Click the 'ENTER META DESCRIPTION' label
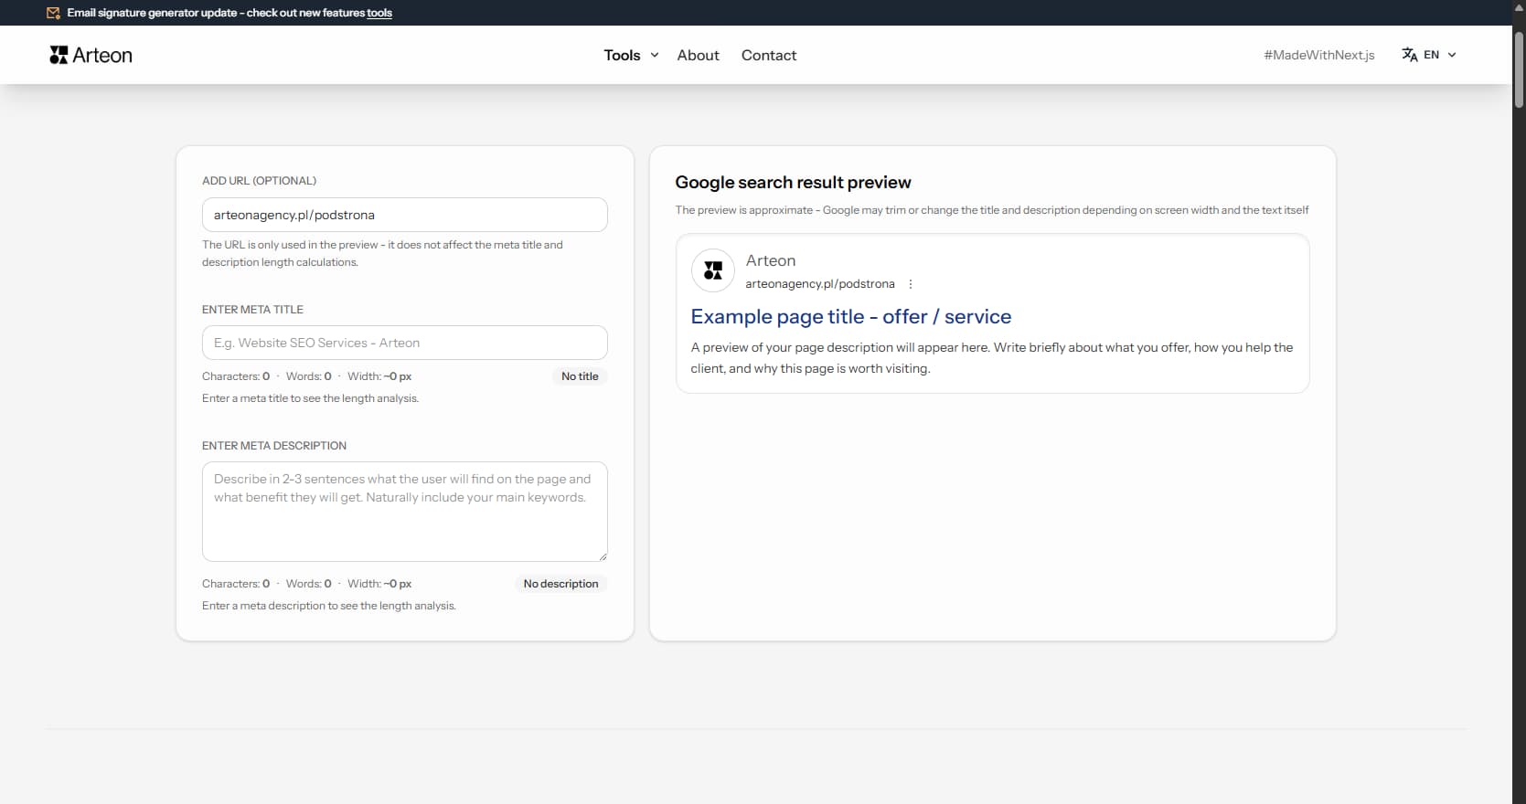 pyautogui.click(x=274, y=446)
